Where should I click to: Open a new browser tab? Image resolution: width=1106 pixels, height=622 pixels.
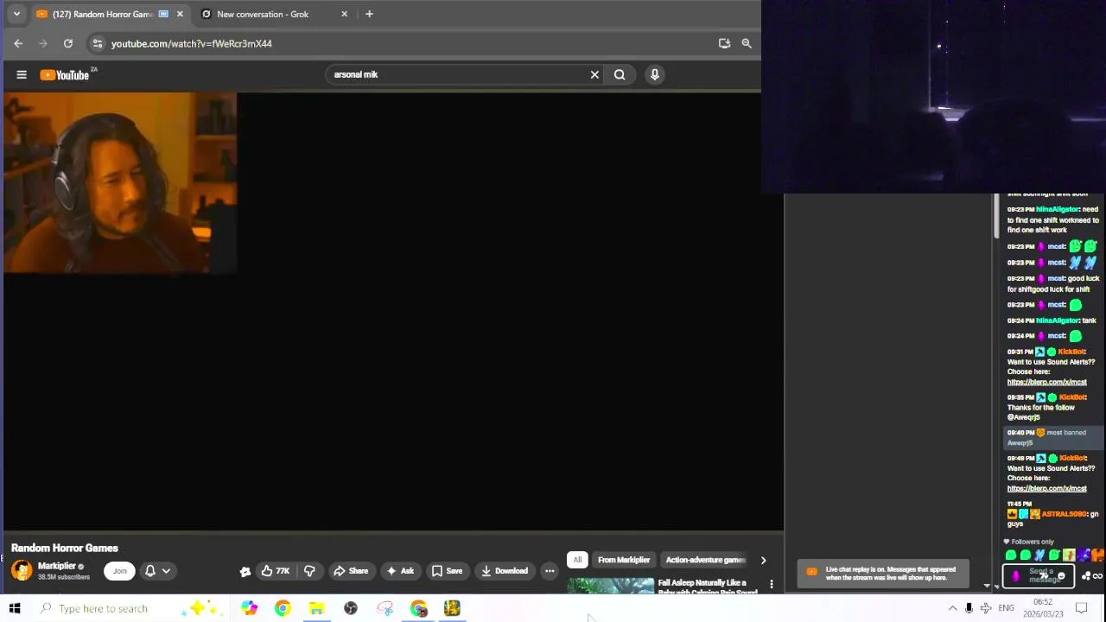[369, 14]
